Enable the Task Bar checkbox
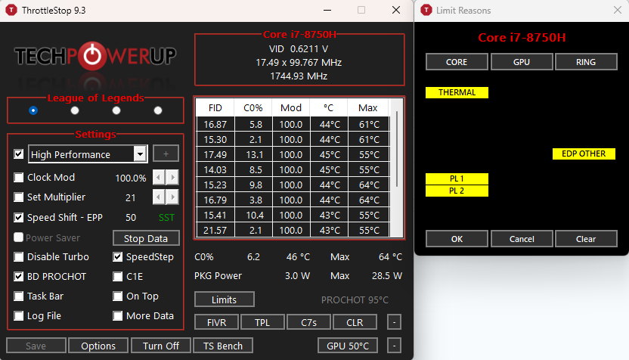 [18, 296]
